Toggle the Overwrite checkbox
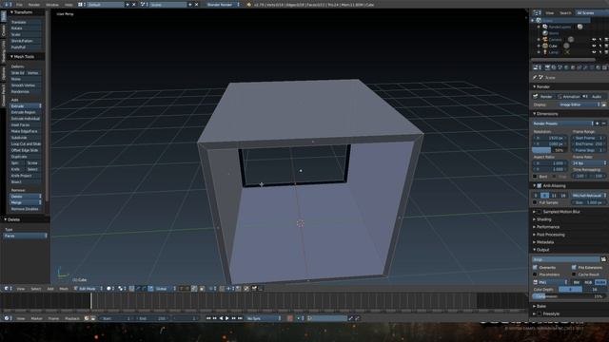The width and height of the screenshot is (609, 342). (x=535, y=268)
